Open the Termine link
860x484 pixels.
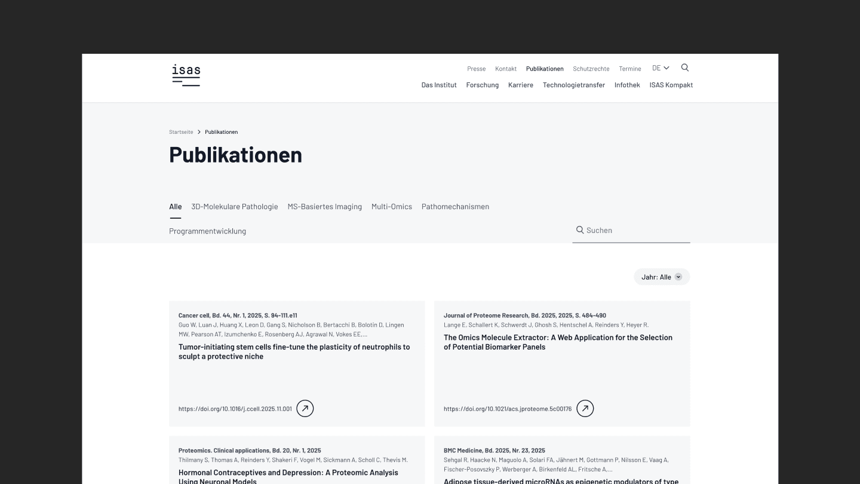630,69
